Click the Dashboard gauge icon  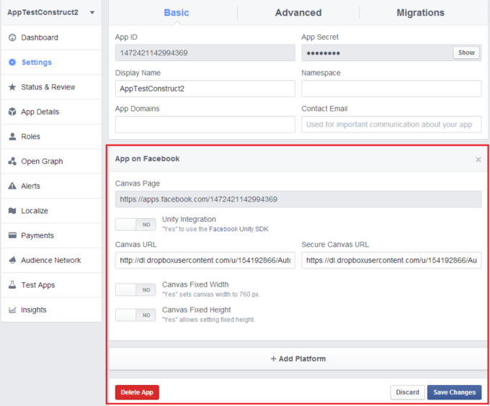(12, 37)
